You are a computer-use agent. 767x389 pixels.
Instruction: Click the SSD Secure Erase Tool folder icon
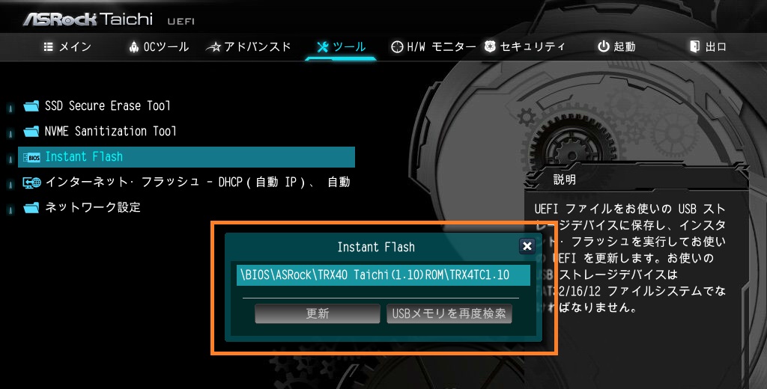(31, 106)
